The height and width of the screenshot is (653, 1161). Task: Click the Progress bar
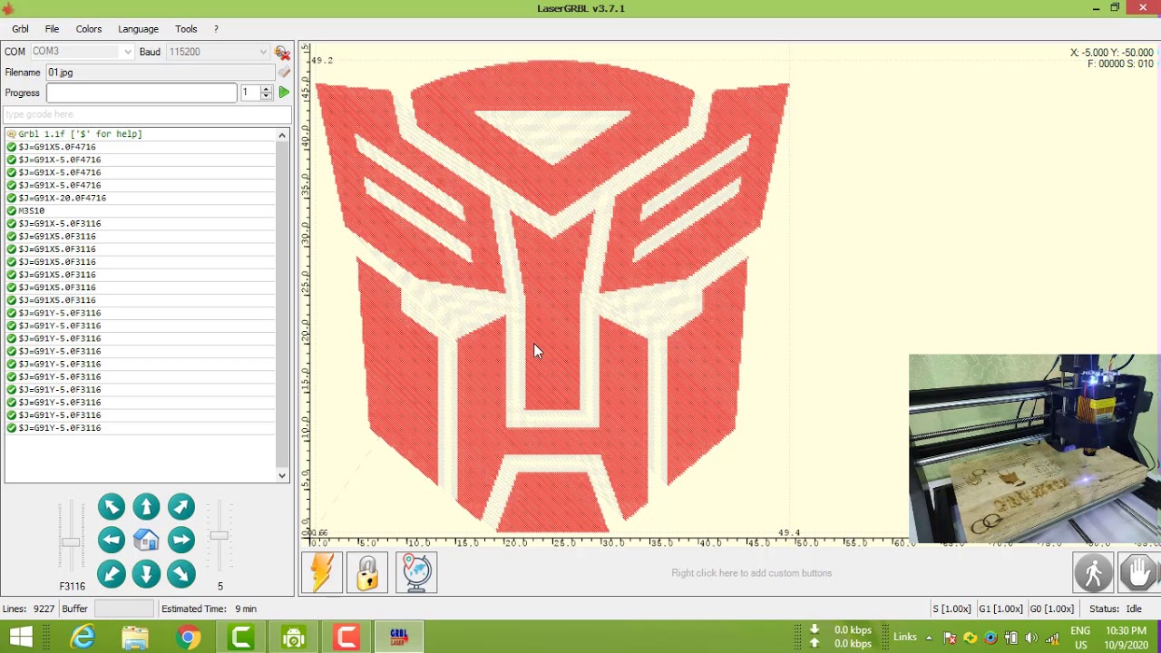click(x=141, y=93)
